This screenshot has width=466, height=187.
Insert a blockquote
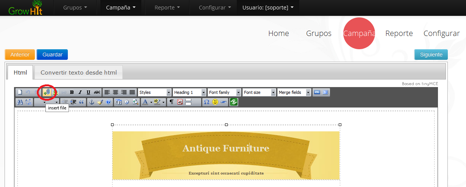click(x=81, y=102)
